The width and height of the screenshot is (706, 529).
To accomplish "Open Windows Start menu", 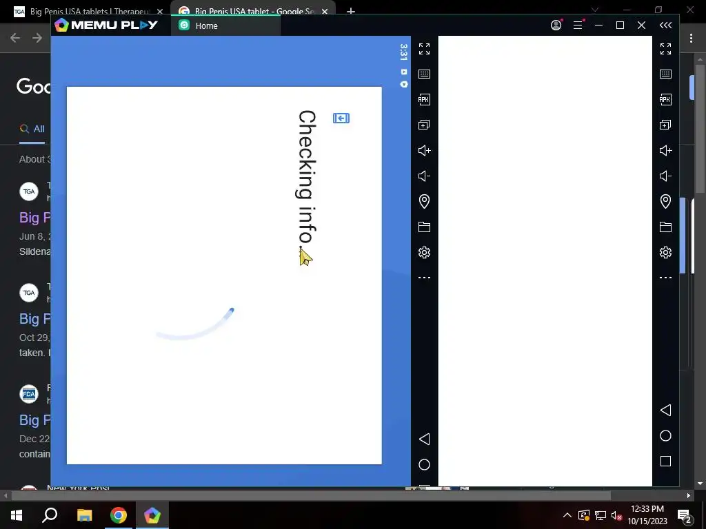I will [17, 515].
